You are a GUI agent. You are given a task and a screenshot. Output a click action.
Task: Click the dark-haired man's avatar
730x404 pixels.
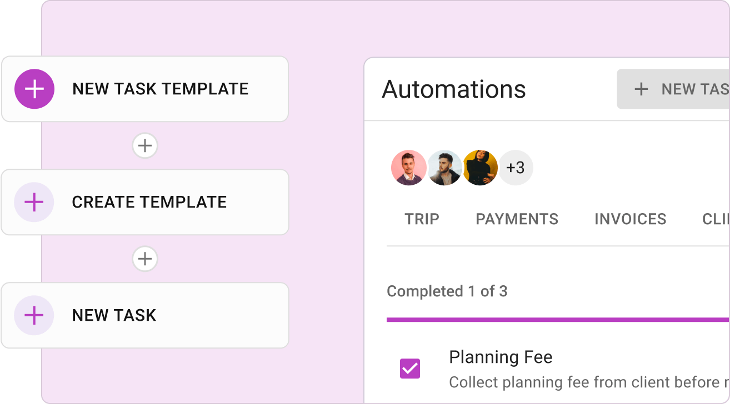pyautogui.click(x=445, y=168)
